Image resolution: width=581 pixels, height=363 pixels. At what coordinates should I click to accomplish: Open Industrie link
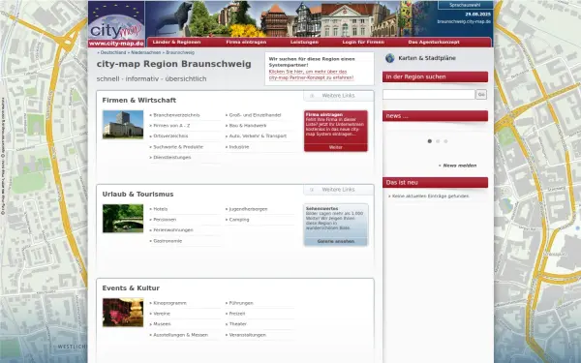[239, 147]
